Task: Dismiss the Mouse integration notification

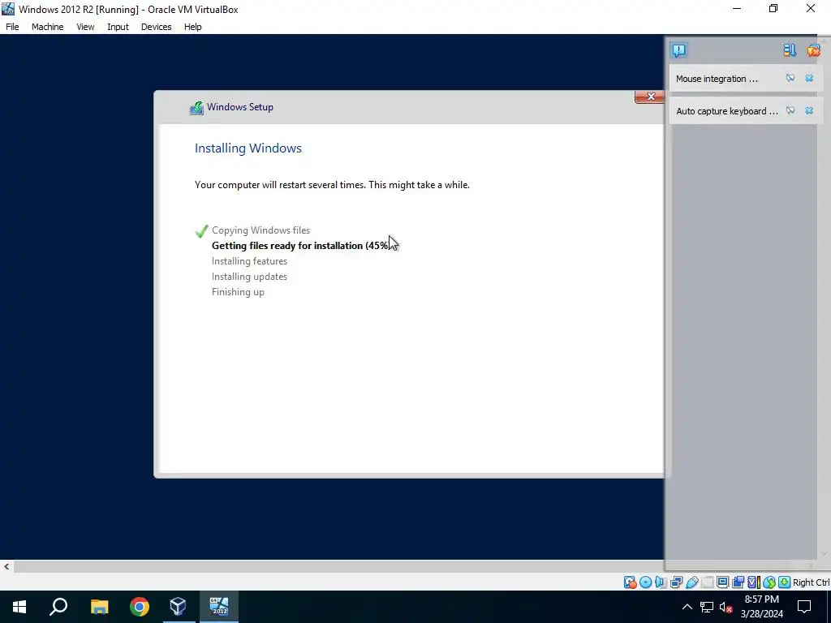Action: coord(809,79)
